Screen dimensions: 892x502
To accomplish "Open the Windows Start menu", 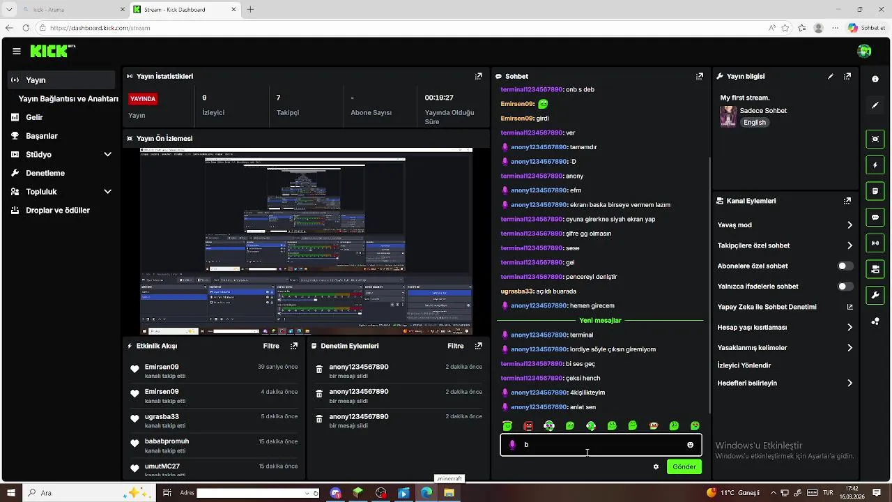I will coord(11,493).
